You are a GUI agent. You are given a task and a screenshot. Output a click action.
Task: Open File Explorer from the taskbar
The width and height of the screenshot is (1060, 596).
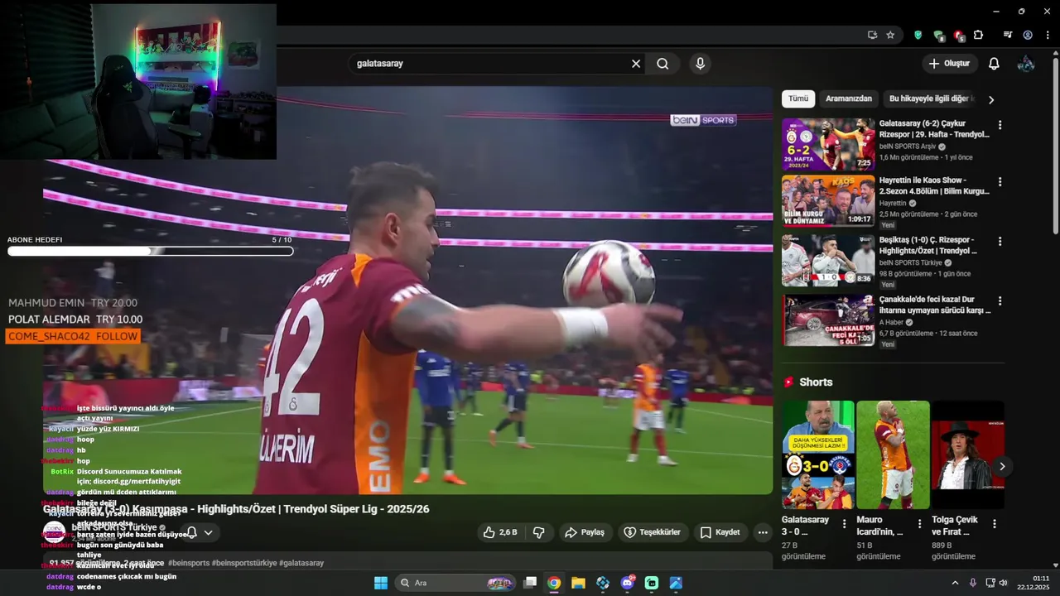(x=578, y=583)
